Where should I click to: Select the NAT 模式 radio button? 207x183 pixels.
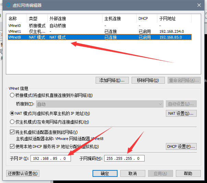pyautogui.click(x=12, y=113)
